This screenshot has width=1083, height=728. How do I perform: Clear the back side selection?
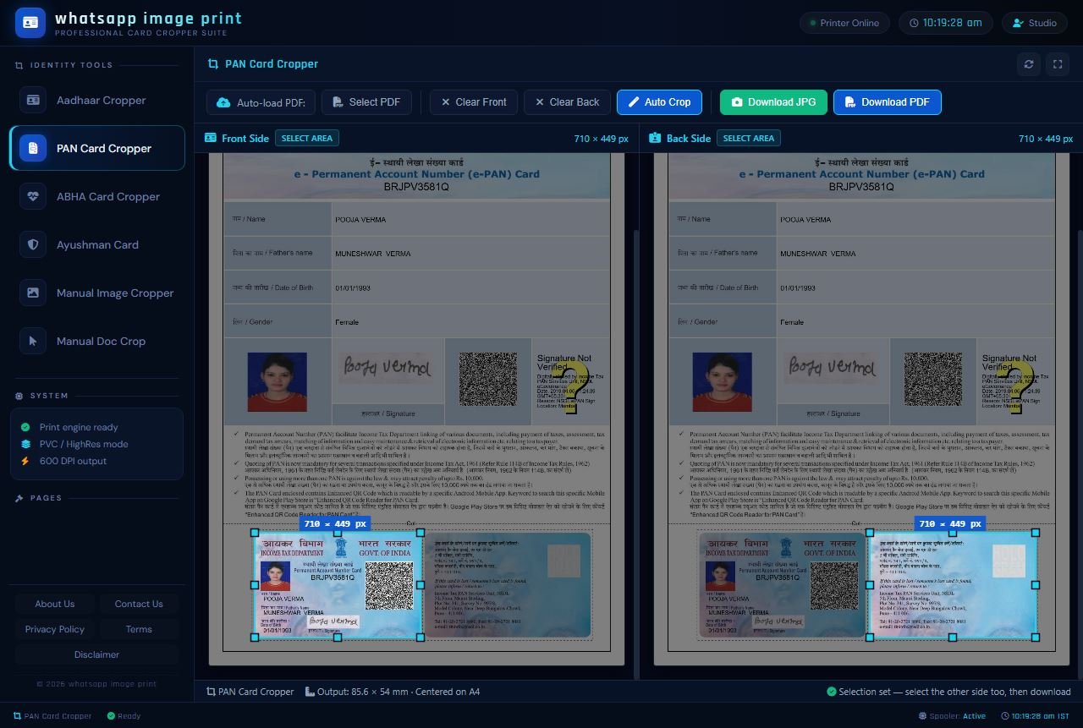pos(567,102)
